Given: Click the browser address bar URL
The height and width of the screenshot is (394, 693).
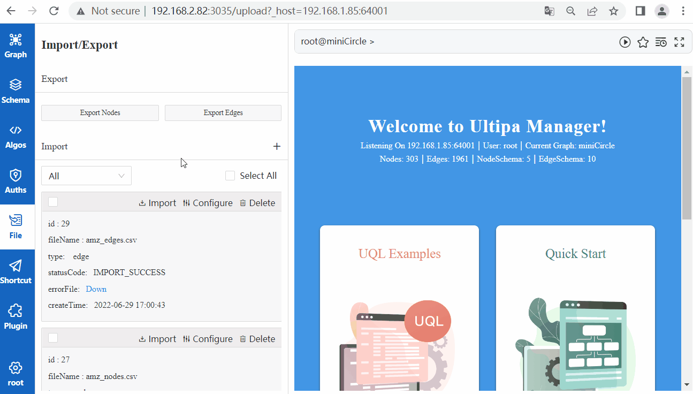Looking at the screenshot, I should tap(270, 11).
